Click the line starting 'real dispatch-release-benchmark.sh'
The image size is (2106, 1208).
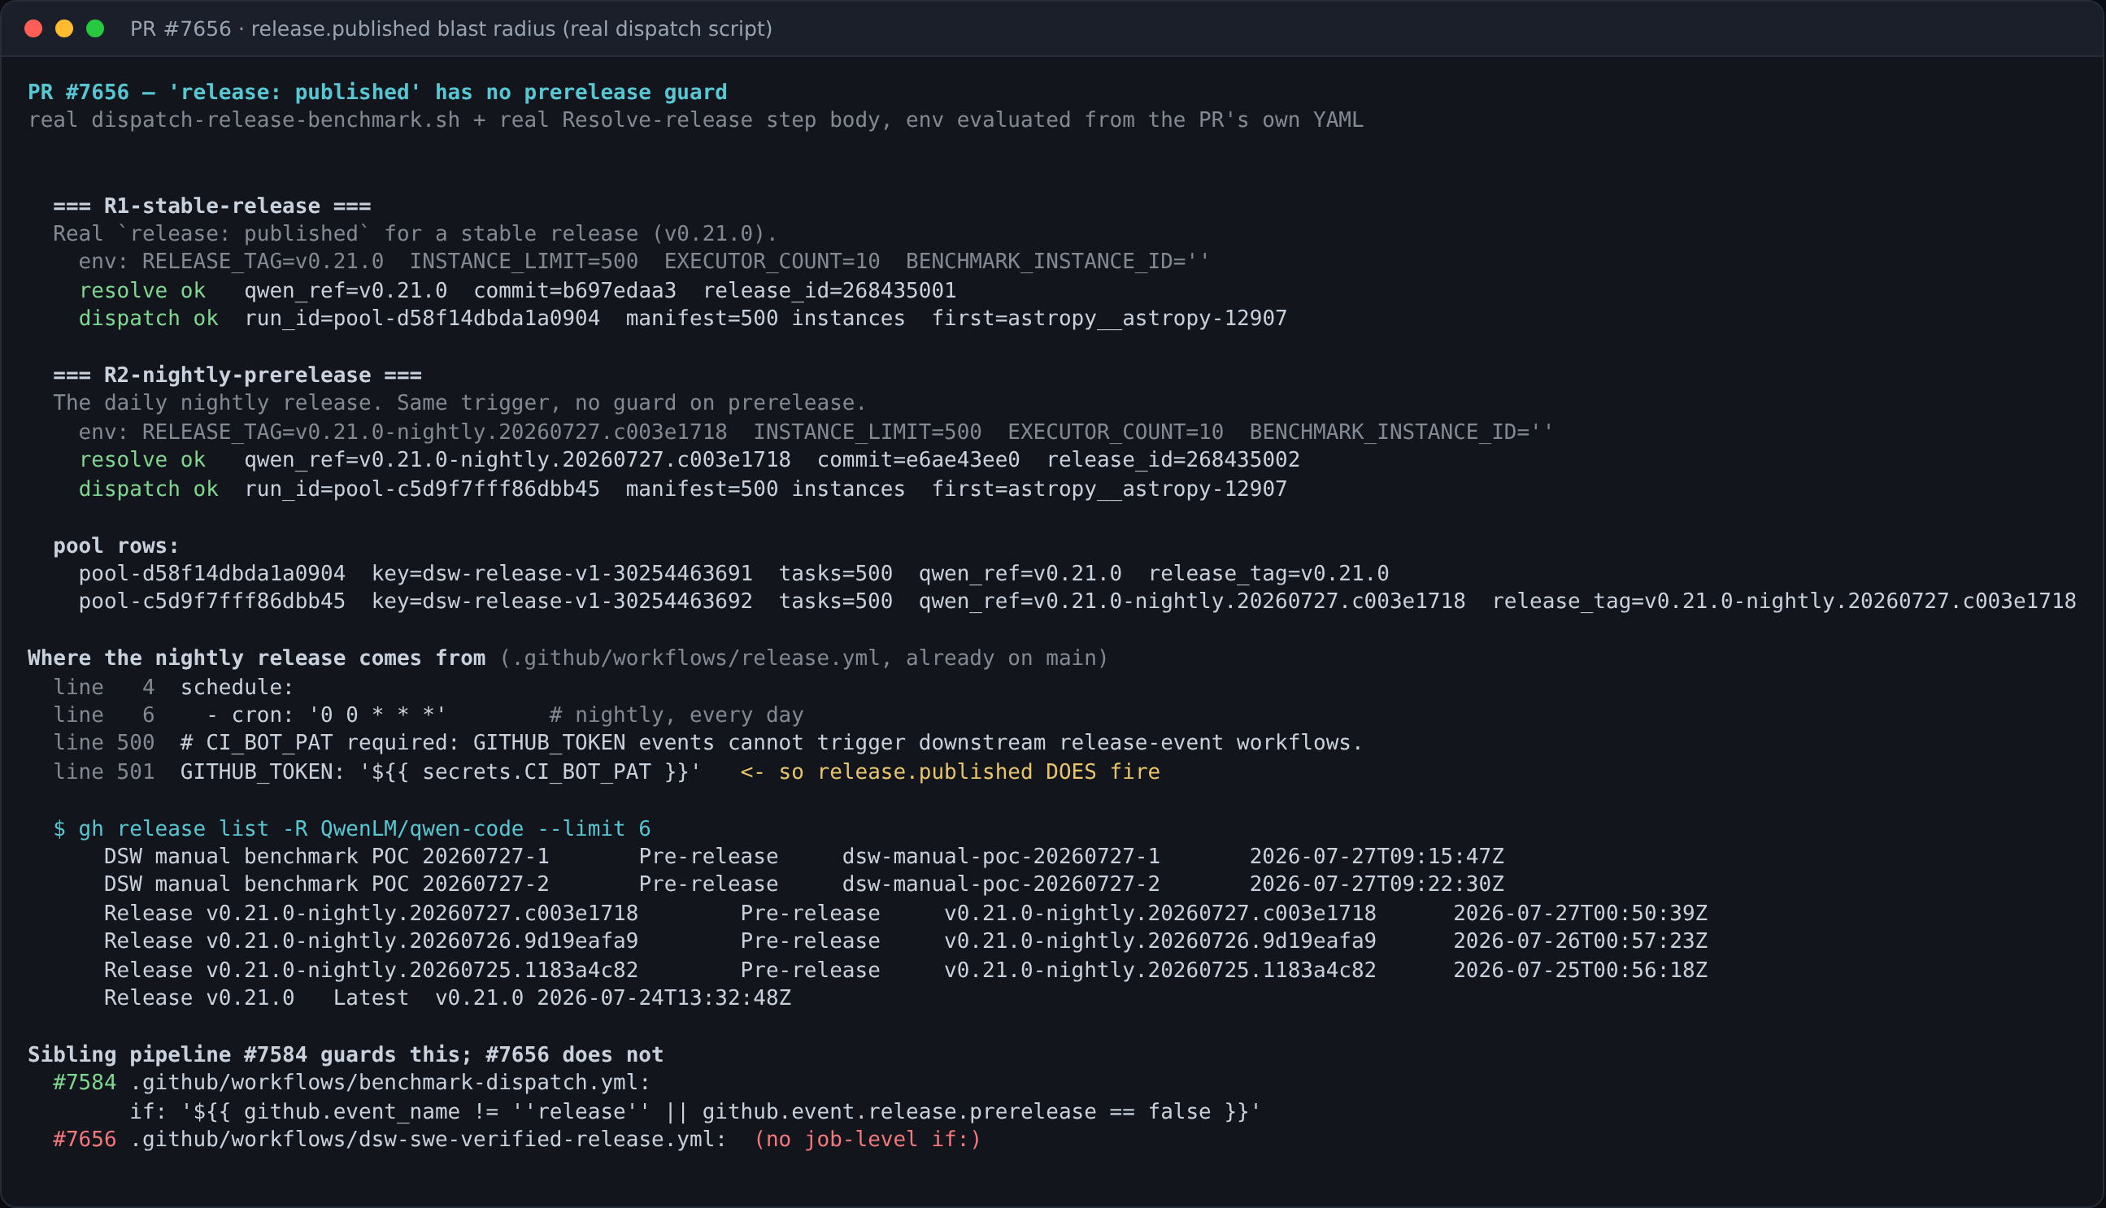pos(695,120)
